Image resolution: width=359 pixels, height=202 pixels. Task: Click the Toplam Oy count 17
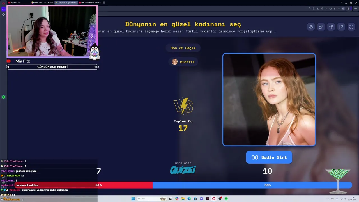pyautogui.click(x=183, y=128)
